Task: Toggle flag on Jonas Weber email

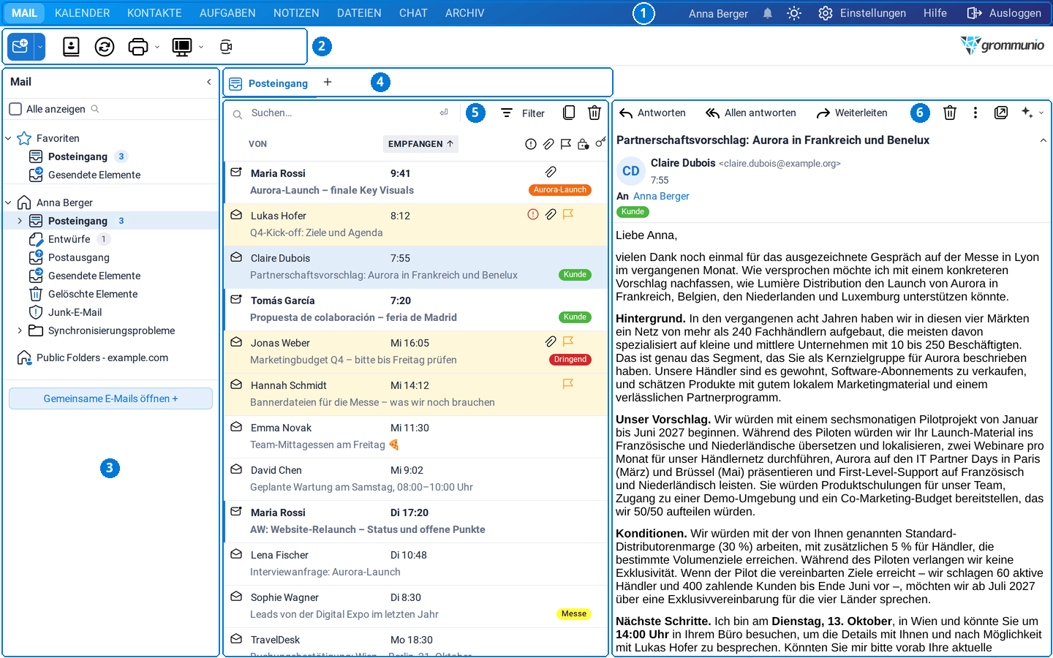Action: click(x=567, y=341)
